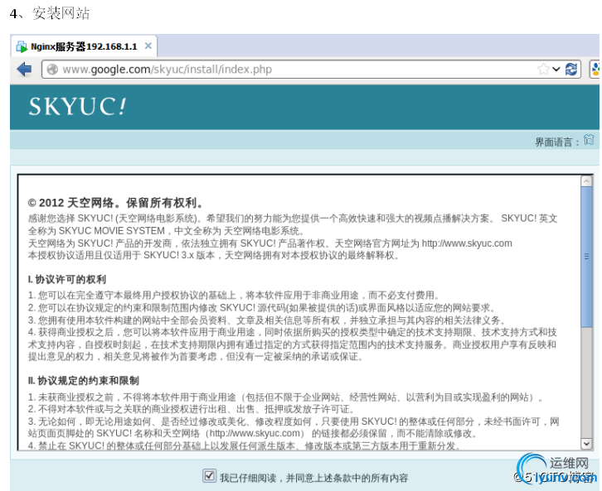Click the 界面语言 label
This screenshot has width=602, height=491.
[556, 142]
